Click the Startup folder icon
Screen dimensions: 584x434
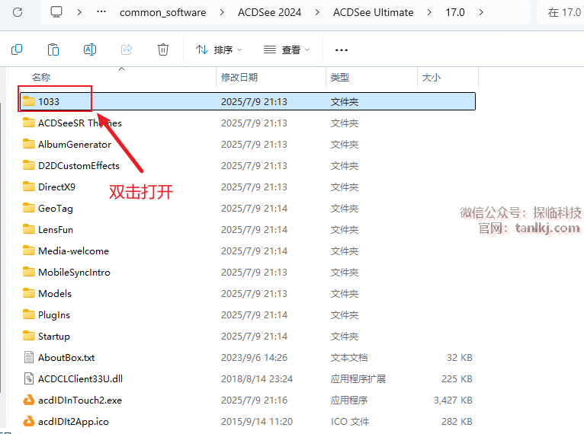click(29, 336)
